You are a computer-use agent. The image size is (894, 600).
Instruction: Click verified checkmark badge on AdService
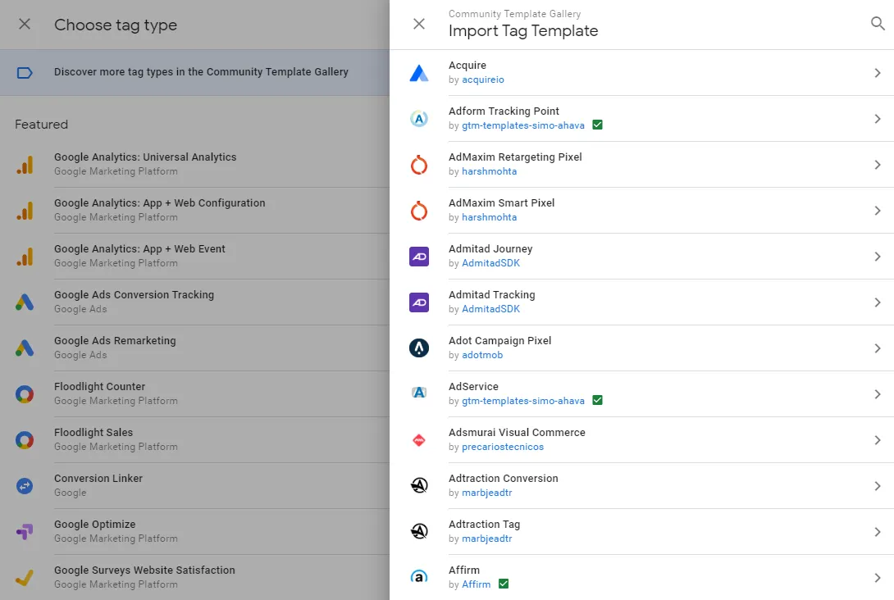[x=598, y=400]
